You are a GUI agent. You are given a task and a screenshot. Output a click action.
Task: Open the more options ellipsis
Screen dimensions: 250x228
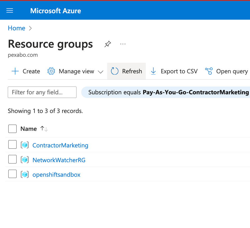[x=123, y=44]
